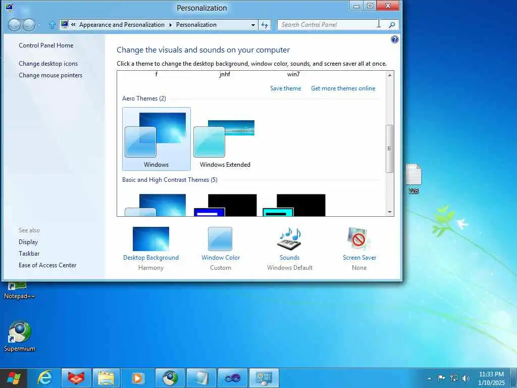Switch to the Control Panel taskbar button
Screen dimensions: 517x388
pos(264,378)
